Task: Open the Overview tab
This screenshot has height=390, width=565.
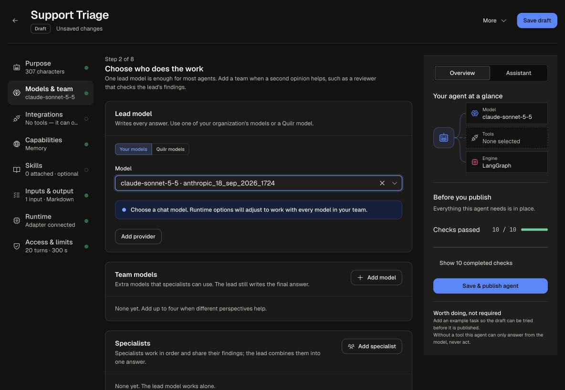Action: click(x=462, y=73)
